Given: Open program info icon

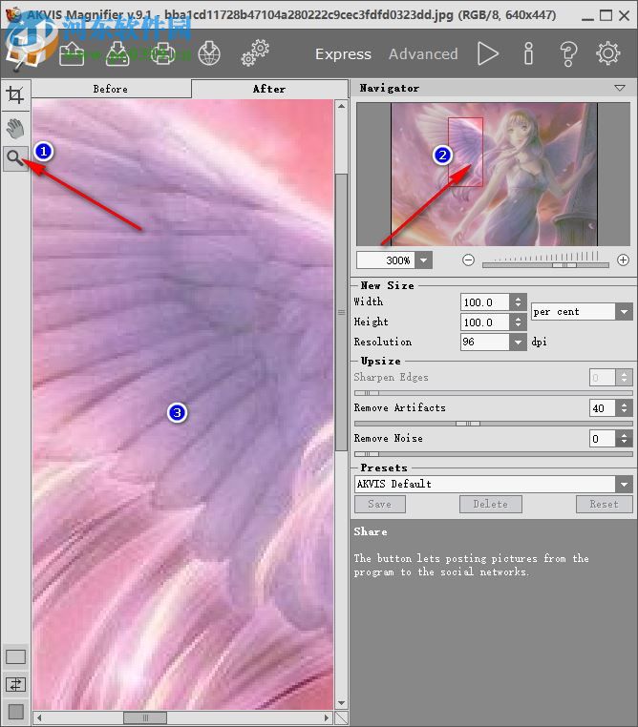Looking at the screenshot, I should (x=528, y=53).
